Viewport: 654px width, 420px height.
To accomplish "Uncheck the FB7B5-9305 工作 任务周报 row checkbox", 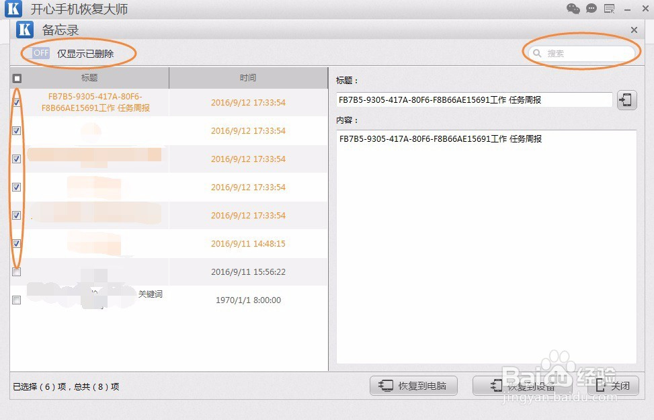I will point(17,102).
